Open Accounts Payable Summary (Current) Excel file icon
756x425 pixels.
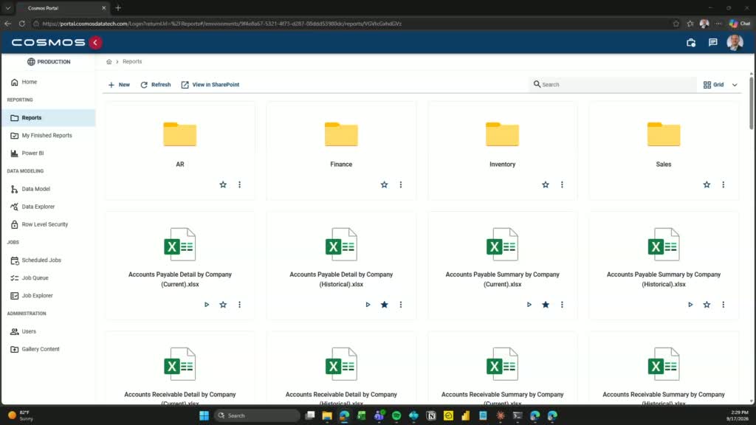point(502,244)
